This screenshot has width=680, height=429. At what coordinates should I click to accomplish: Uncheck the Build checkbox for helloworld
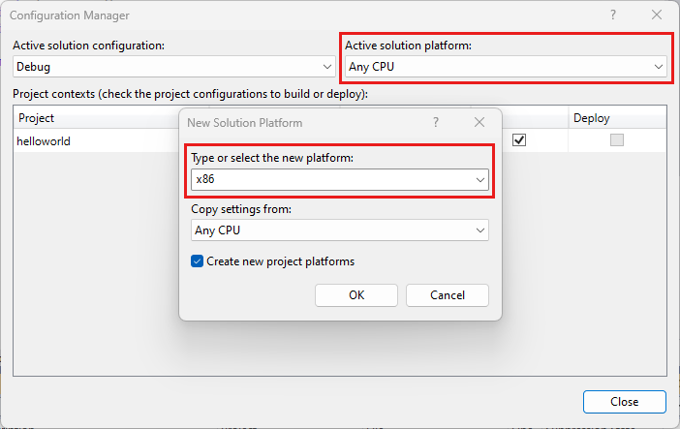(519, 140)
